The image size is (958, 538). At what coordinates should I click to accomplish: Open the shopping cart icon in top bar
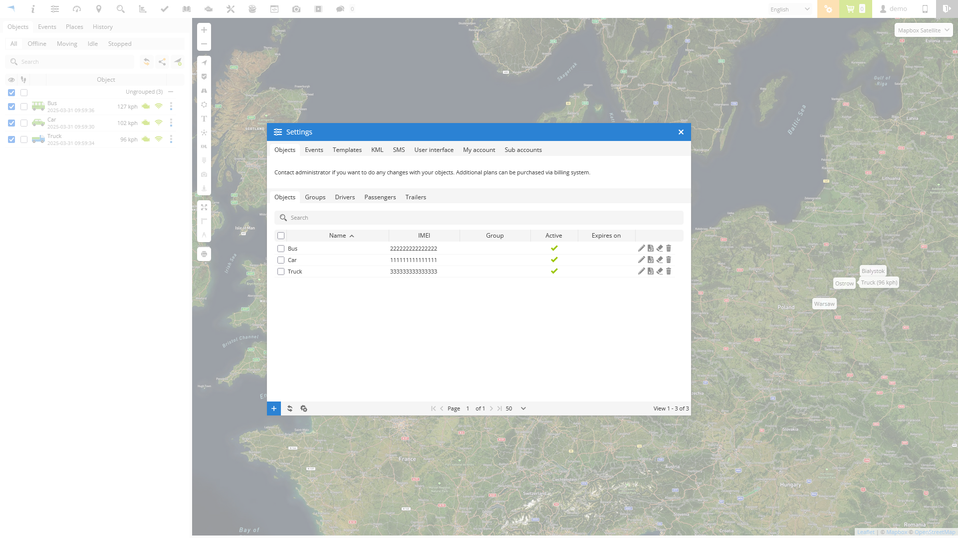click(850, 9)
